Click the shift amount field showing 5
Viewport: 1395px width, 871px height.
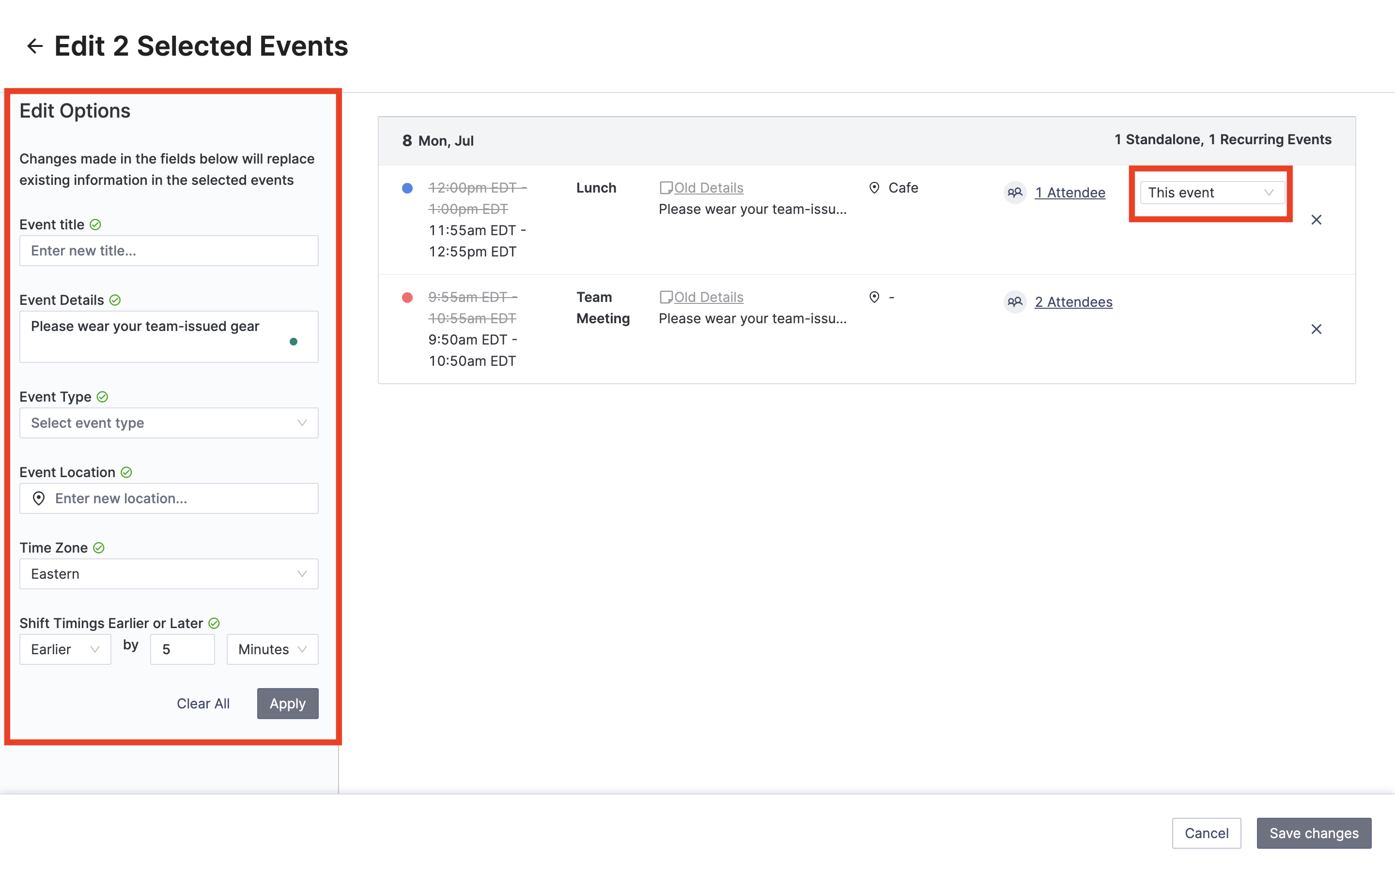(183, 649)
